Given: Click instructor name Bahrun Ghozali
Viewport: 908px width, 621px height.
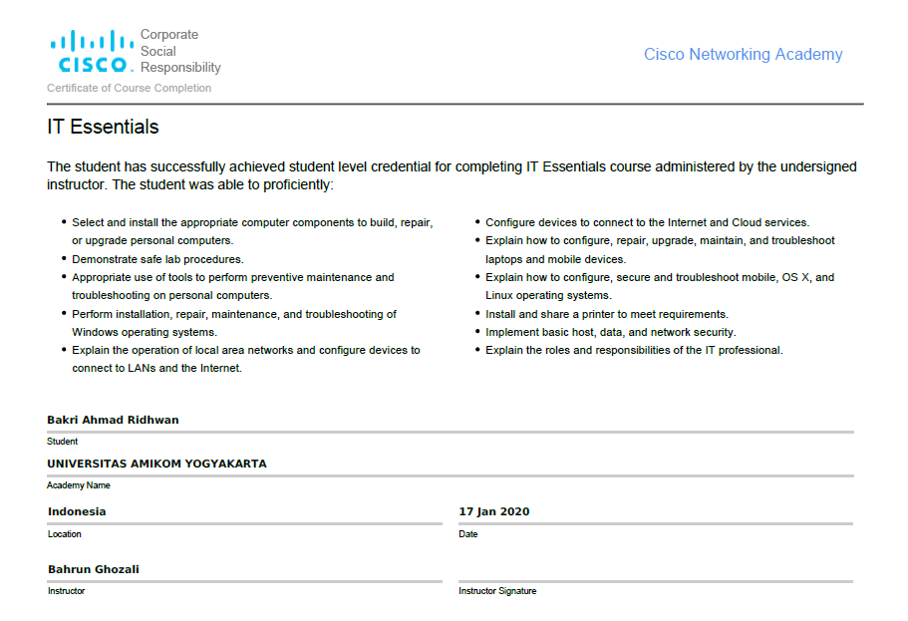Looking at the screenshot, I should click(x=94, y=569).
